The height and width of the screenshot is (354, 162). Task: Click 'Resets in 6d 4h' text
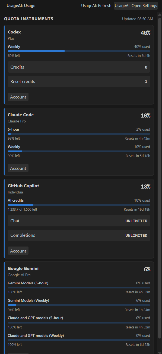tap(139, 56)
